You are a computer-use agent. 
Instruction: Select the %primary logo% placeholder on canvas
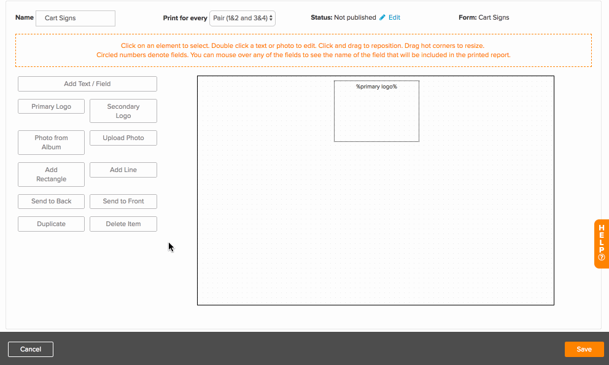(376, 111)
